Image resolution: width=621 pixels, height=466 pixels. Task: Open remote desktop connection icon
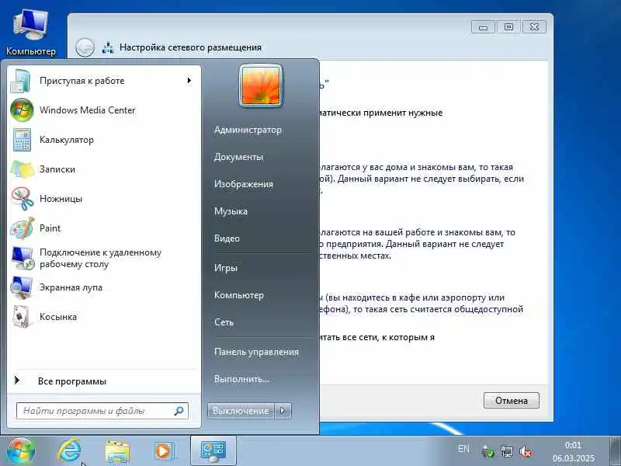pos(23,259)
